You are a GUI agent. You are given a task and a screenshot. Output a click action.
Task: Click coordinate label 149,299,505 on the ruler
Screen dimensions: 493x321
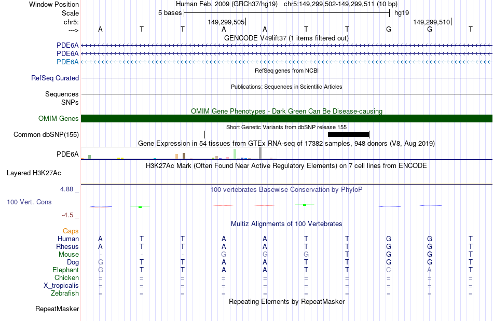[x=226, y=22]
